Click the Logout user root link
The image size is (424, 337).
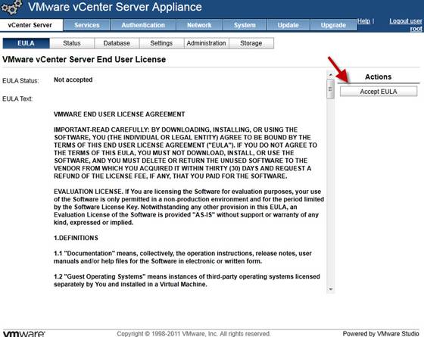point(406,25)
